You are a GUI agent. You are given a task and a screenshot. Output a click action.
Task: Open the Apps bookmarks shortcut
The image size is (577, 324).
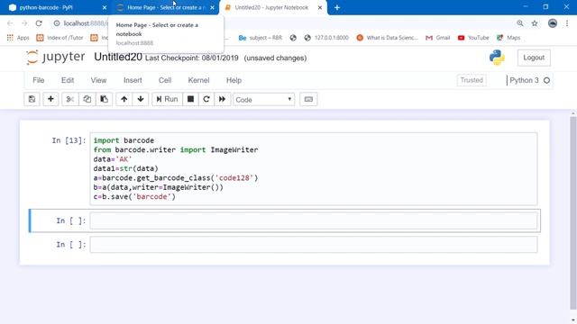[18, 38]
